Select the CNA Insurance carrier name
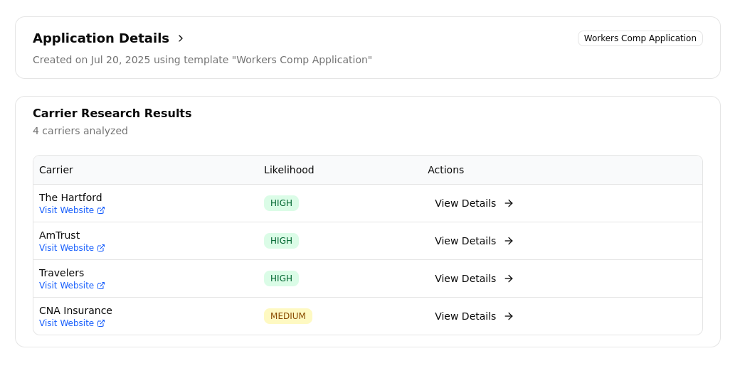Viewport: 740px width, 368px height. coord(75,311)
